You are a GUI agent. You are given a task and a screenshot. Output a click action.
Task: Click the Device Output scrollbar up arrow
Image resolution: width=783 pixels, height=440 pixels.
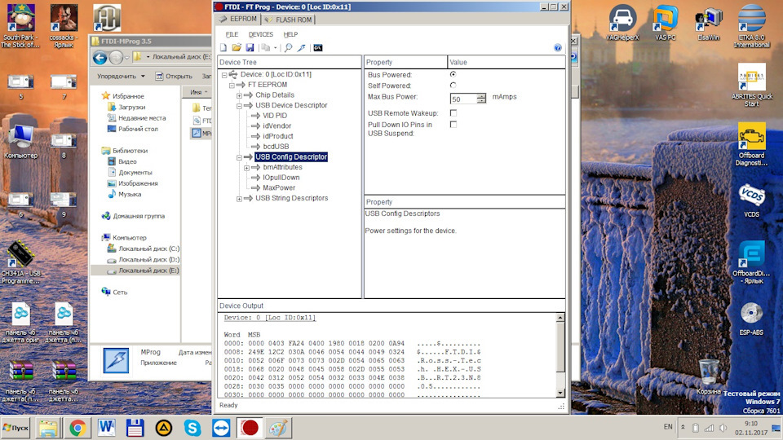pos(560,318)
